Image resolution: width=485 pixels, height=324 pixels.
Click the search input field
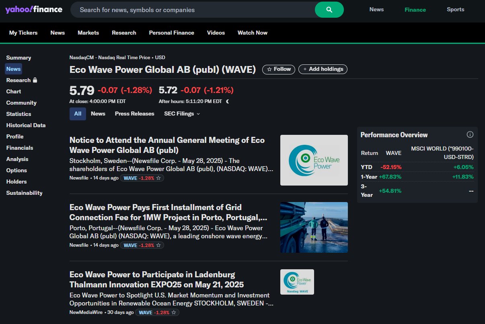coord(193,10)
